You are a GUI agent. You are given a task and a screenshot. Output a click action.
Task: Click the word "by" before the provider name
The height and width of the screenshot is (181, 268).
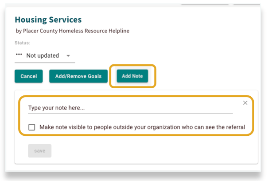[x=19, y=31]
